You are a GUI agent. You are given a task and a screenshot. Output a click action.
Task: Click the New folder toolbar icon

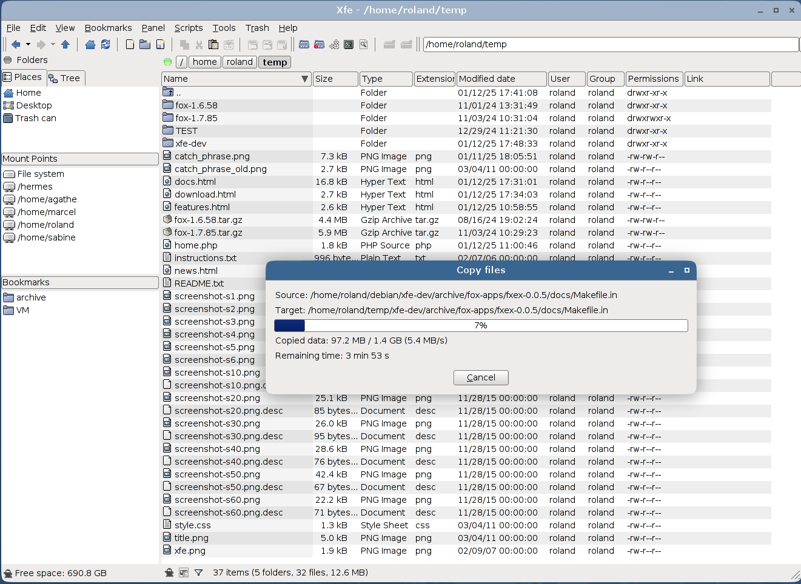pos(145,44)
